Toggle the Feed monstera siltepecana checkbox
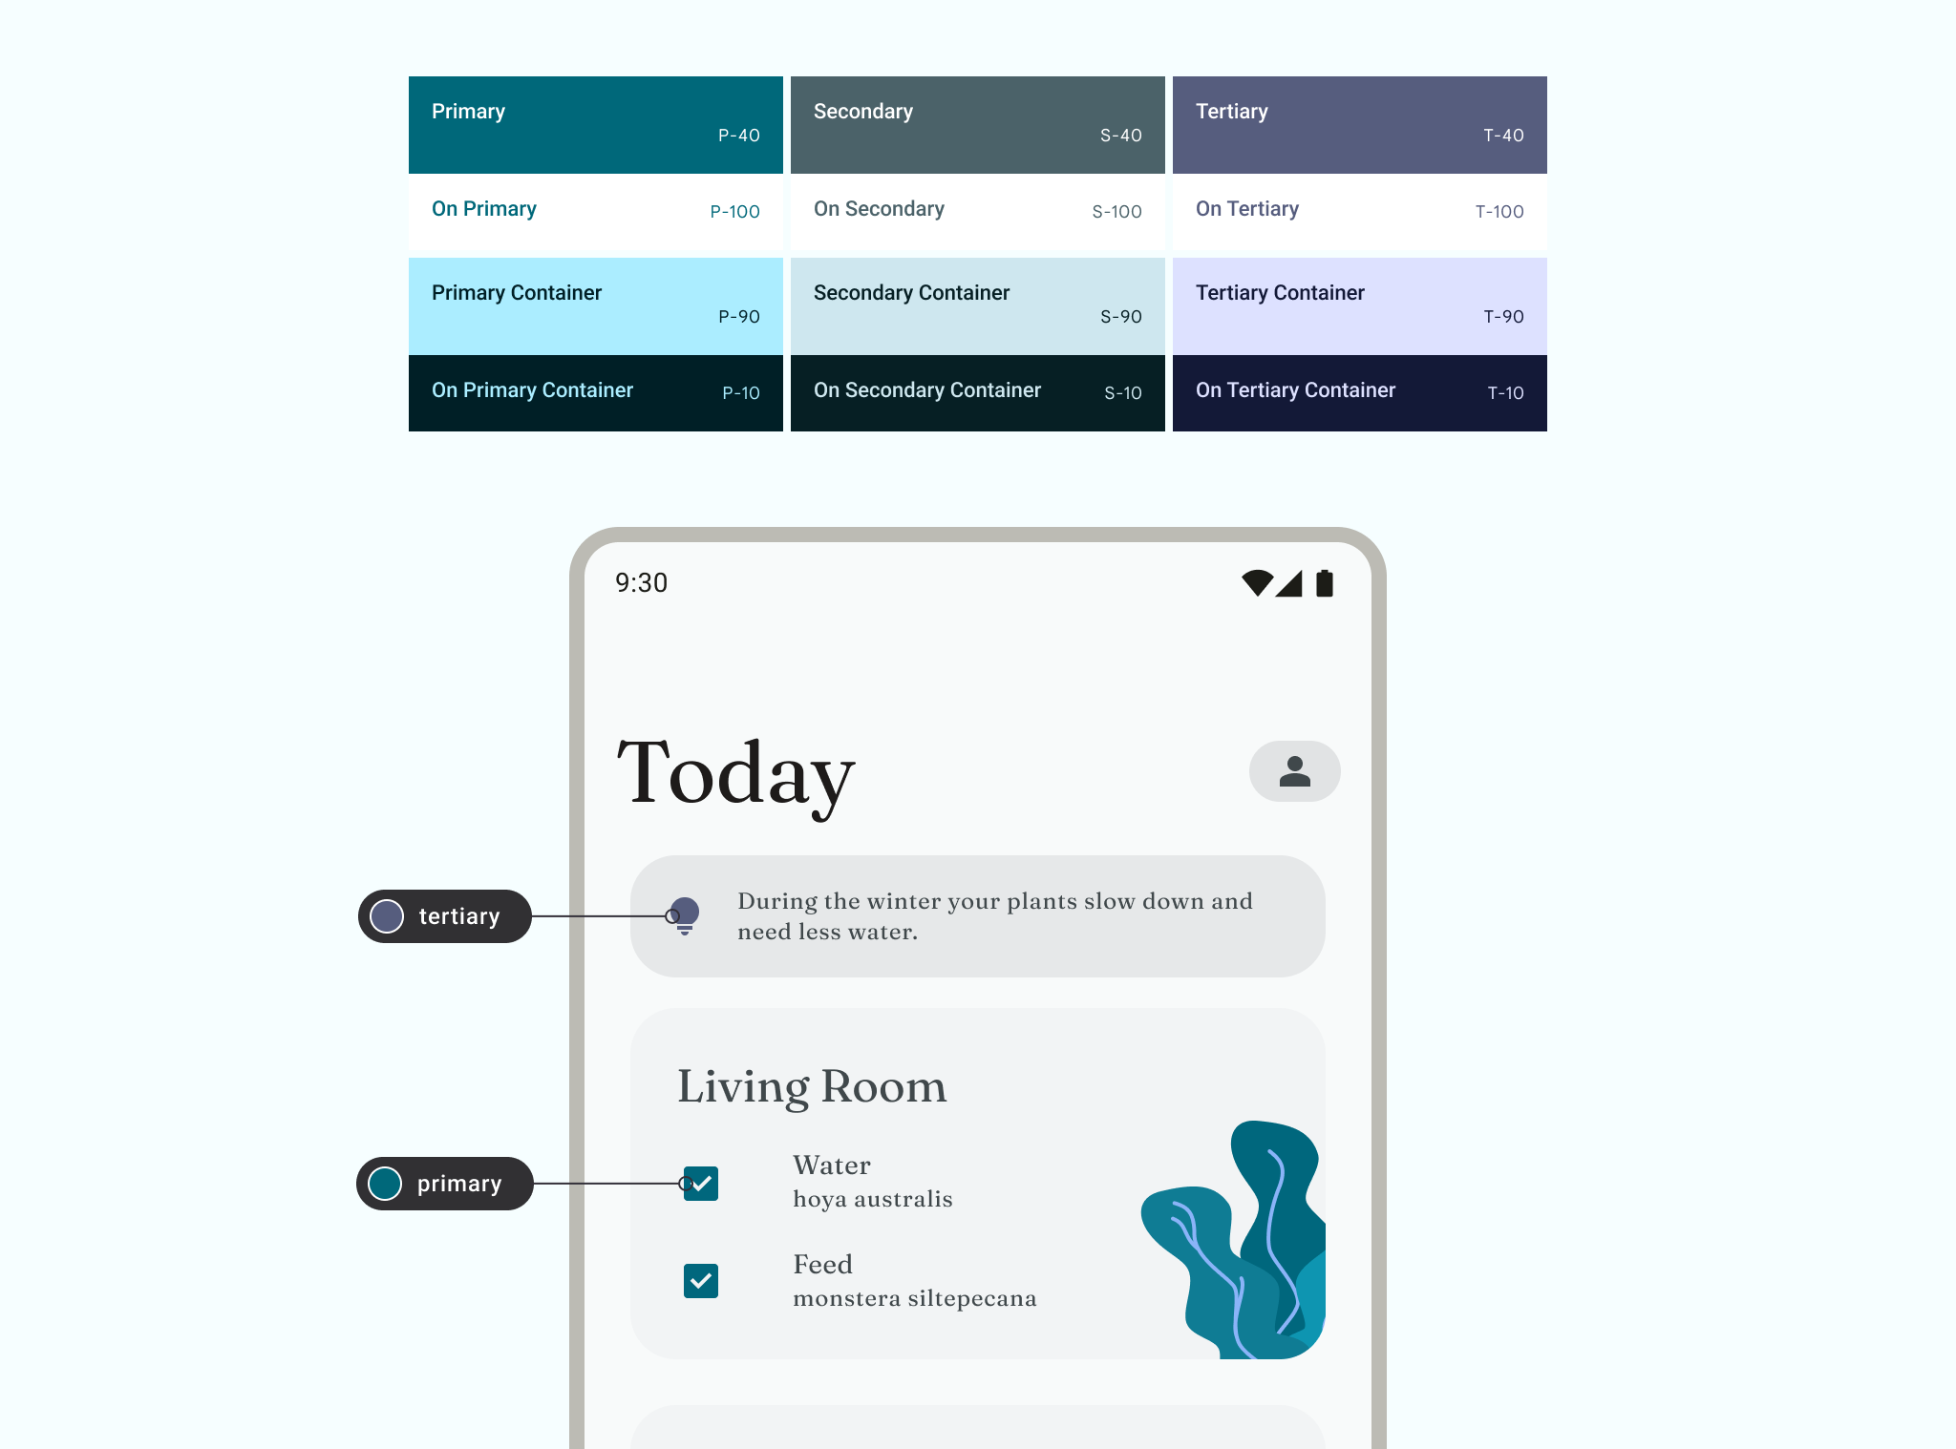 click(x=702, y=1280)
